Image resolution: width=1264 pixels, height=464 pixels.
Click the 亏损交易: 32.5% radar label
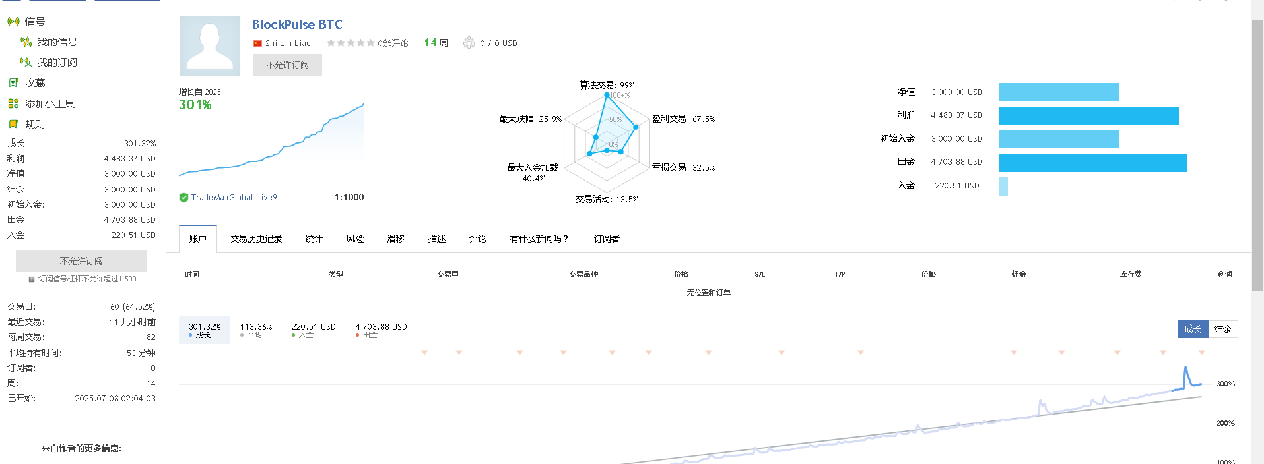683,168
